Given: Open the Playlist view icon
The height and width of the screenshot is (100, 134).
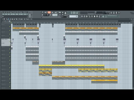Looking at the screenshot, I should point(82,16).
